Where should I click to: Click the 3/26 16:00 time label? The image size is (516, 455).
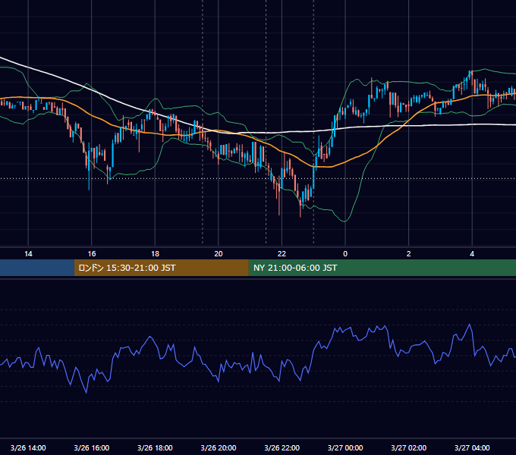pyautogui.click(x=92, y=447)
